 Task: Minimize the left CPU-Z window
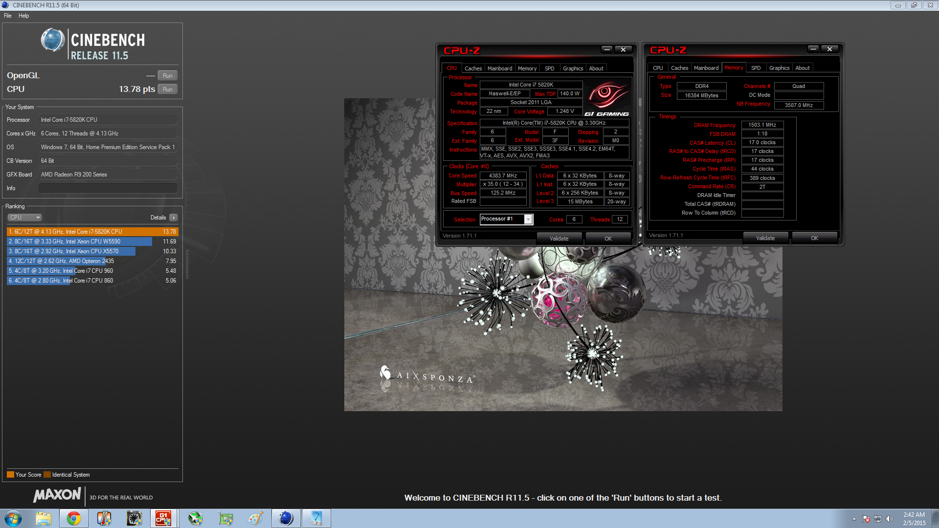point(607,49)
